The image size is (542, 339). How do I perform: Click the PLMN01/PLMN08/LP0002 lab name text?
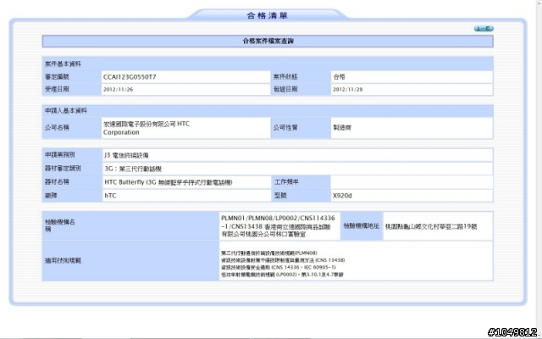tap(278, 226)
